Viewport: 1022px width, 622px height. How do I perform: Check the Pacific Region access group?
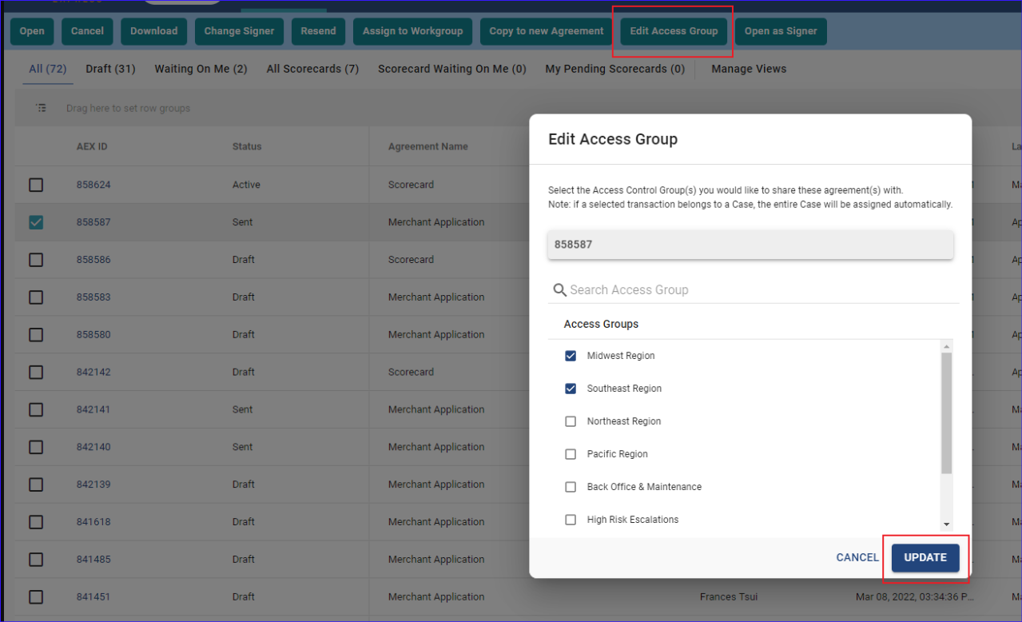pos(571,454)
